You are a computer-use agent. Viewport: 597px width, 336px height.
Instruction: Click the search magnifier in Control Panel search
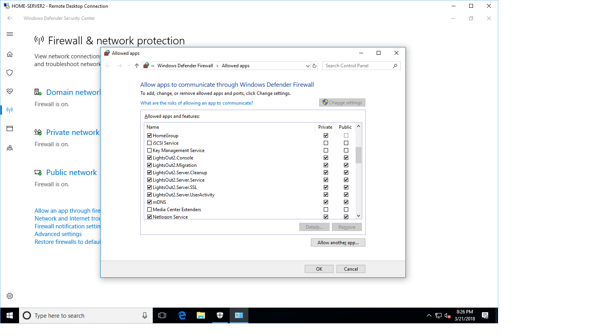click(395, 66)
